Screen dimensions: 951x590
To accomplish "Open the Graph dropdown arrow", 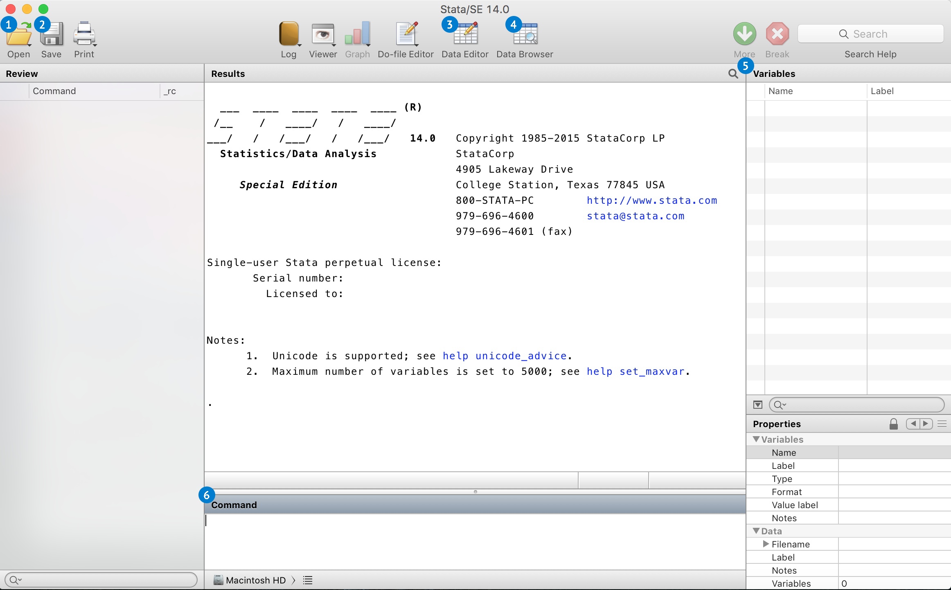I will [368, 45].
